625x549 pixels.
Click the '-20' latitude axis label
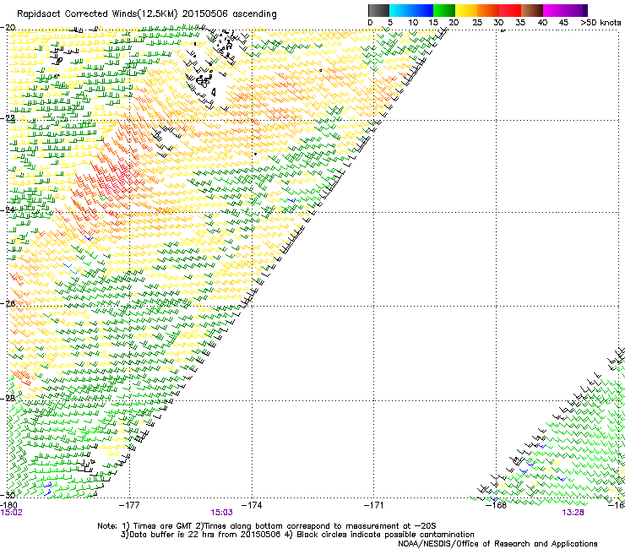(8, 28)
